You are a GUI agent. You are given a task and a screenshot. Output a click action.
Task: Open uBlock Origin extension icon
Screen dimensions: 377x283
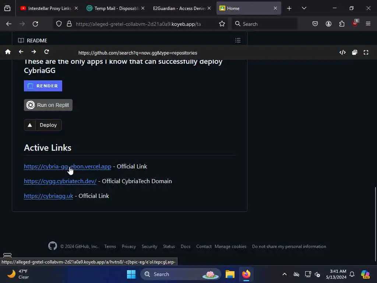(x=355, y=23)
